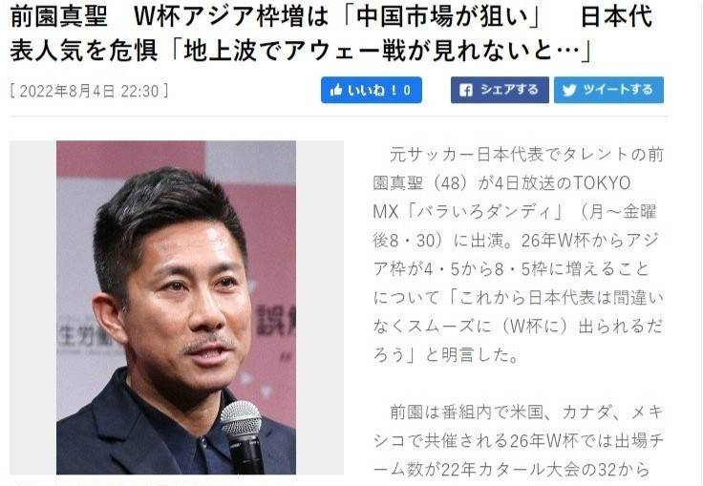Click the TOKYO MX text in article
The height and width of the screenshot is (486, 703).
(x=501, y=198)
